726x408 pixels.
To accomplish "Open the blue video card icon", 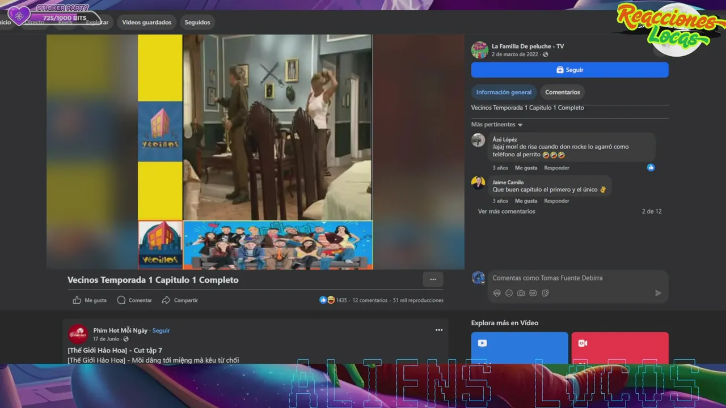I will 482,343.
